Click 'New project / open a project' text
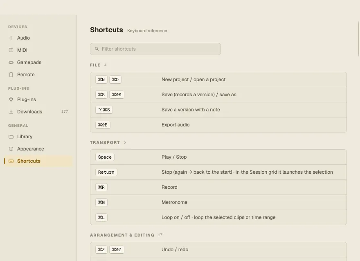 pos(193,80)
